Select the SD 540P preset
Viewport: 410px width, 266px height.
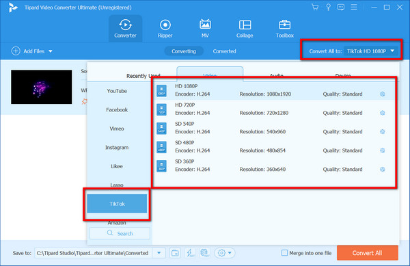[274, 128]
